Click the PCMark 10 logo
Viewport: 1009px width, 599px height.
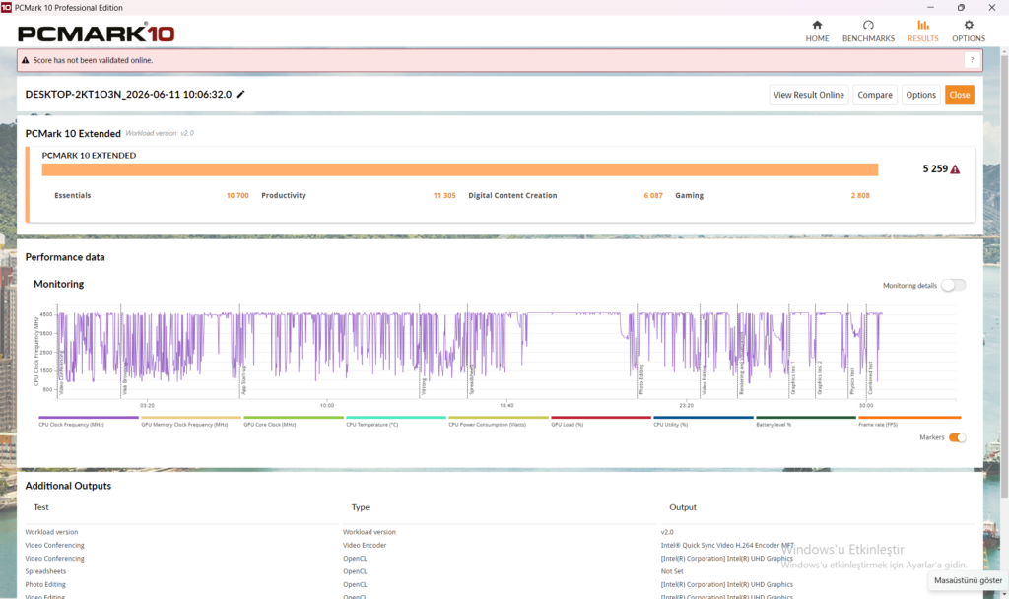96,33
